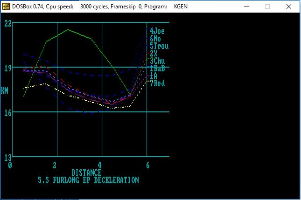The width and height of the screenshot is (301, 200).
Task: Maximize the DOSBox window
Action: click(x=267, y=7)
